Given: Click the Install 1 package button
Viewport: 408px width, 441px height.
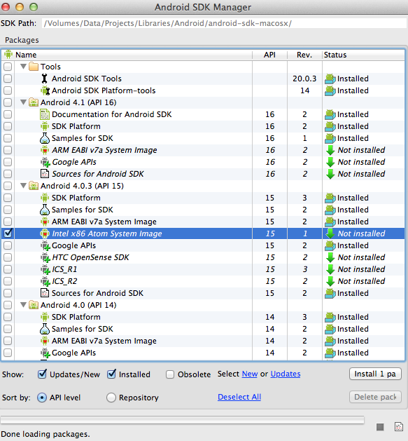Looking at the screenshot, I should (375, 374).
